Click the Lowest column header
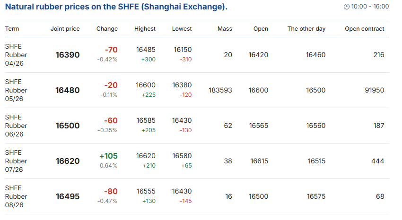 click(x=182, y=29)
